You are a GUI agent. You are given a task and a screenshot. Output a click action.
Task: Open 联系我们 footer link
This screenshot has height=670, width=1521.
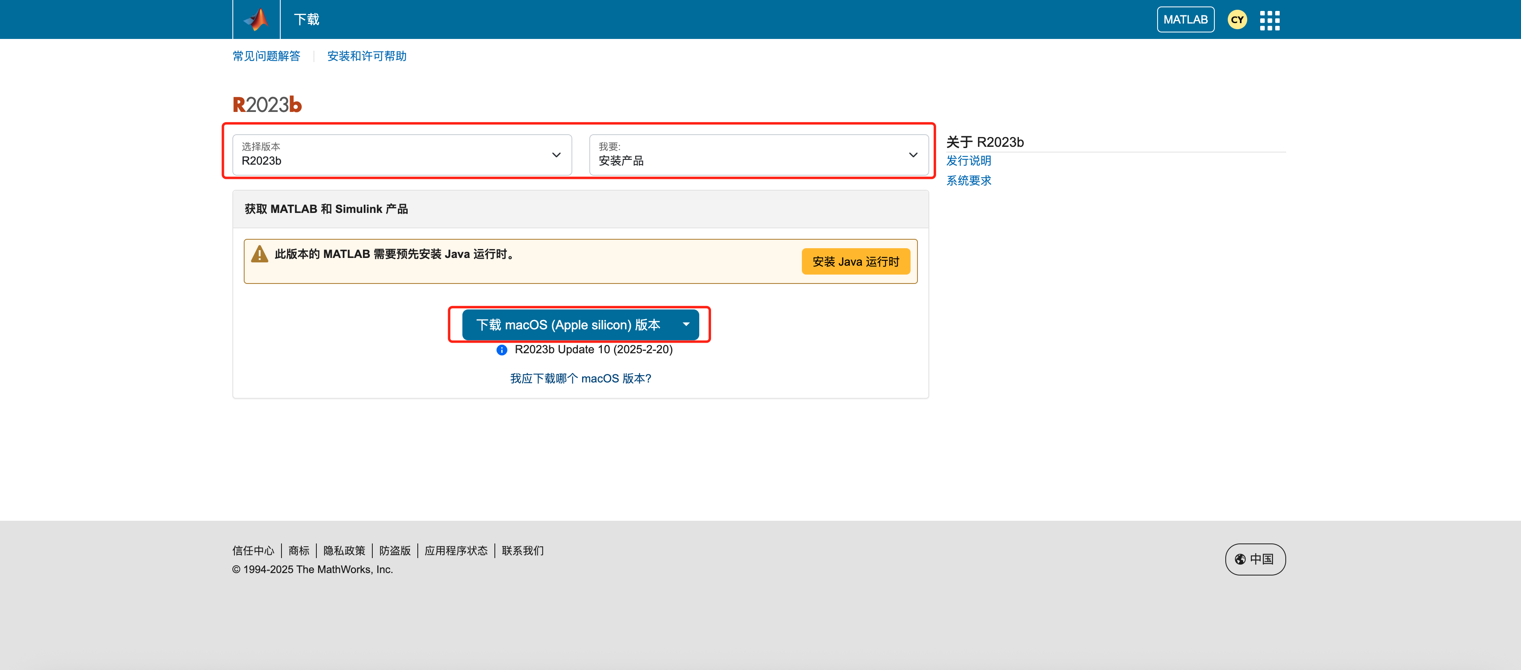click(x=522, y=551)
